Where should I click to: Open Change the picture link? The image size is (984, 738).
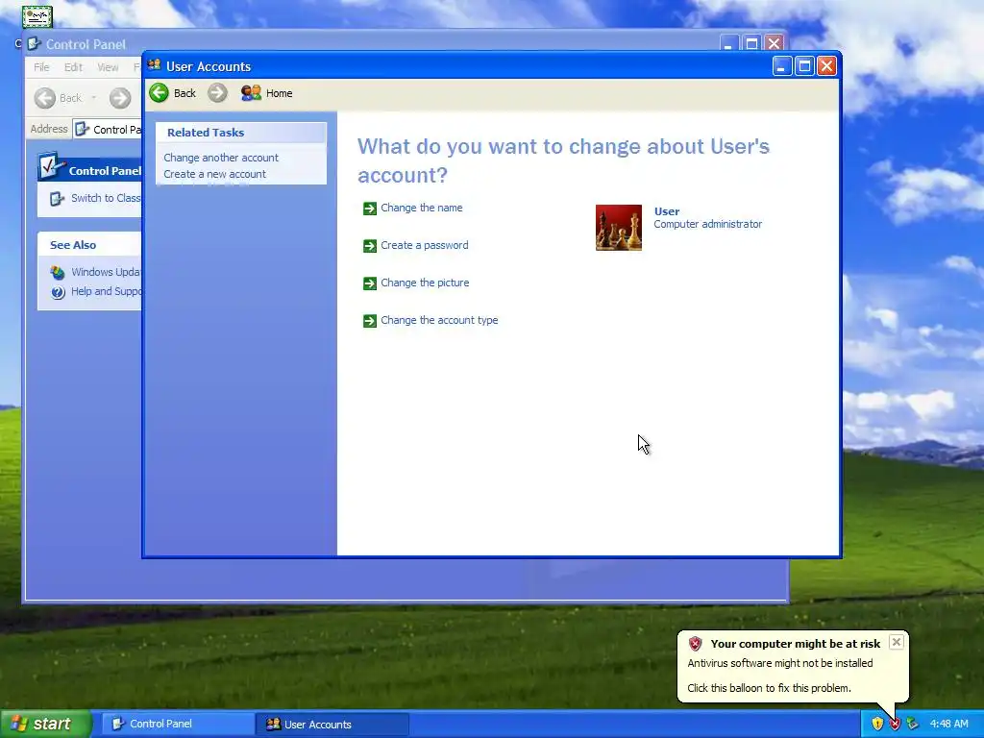tap(425, 283)
